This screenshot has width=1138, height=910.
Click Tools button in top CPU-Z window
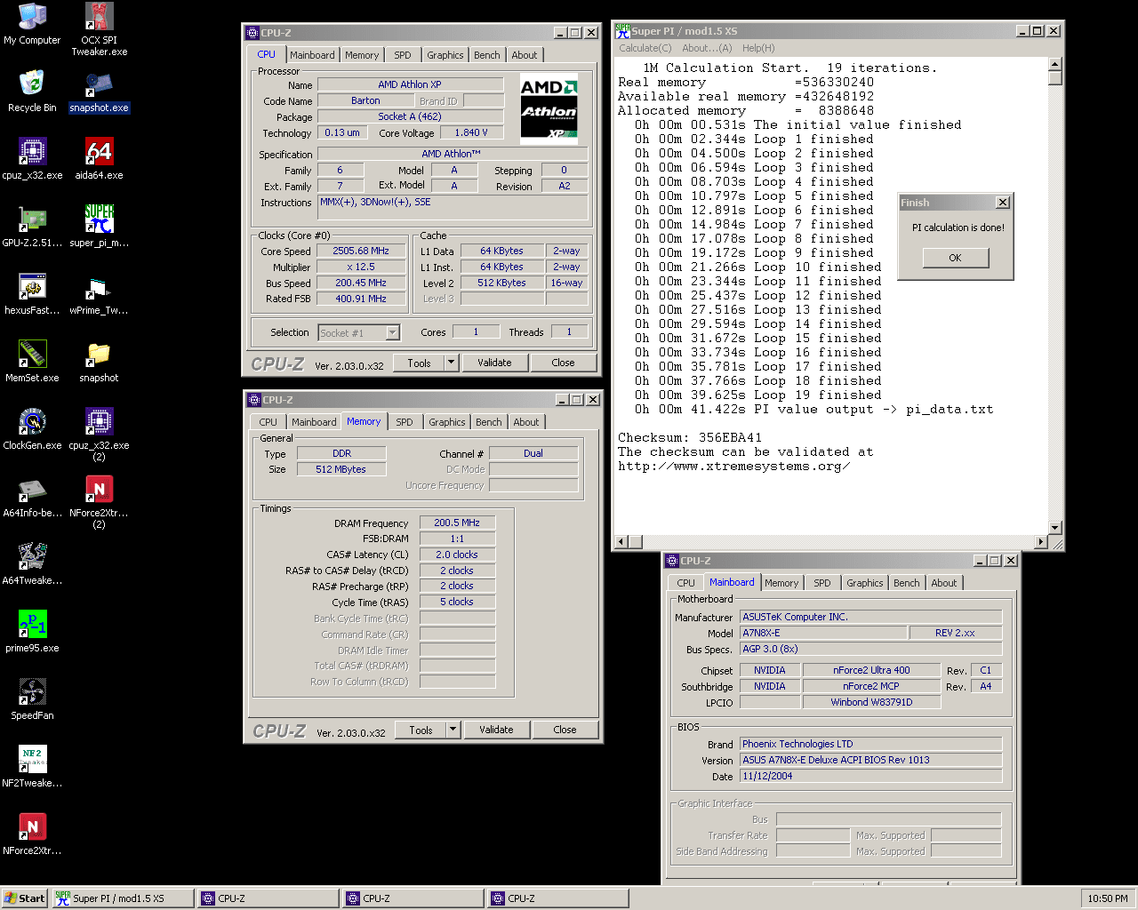(419, 363)
